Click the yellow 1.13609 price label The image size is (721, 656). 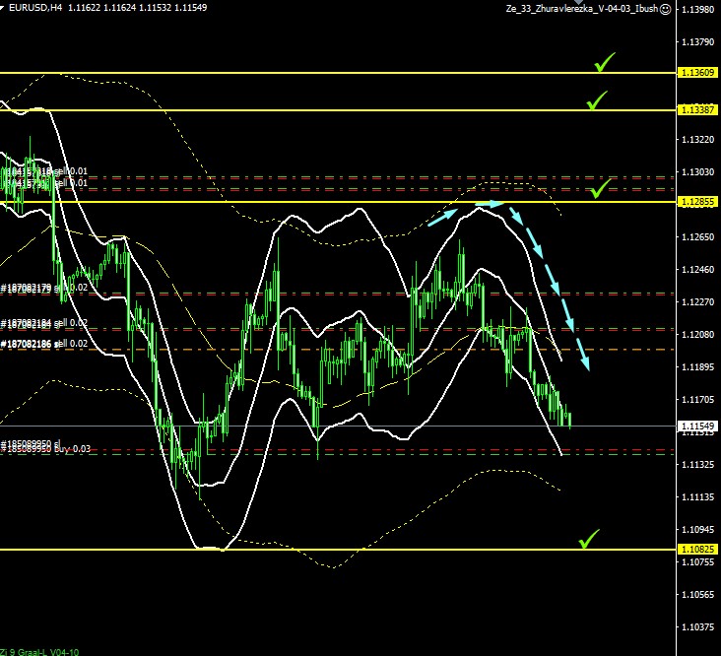pos(697,73)
